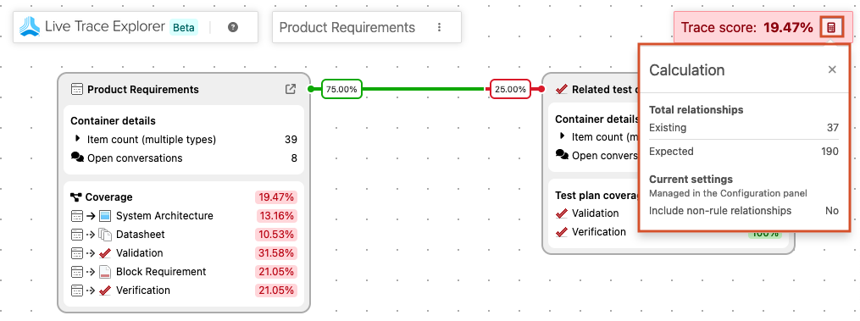The height and width of the screenshot is (321, 860).
Task: Open the trace score calculator icon
Action: point(831,27)
